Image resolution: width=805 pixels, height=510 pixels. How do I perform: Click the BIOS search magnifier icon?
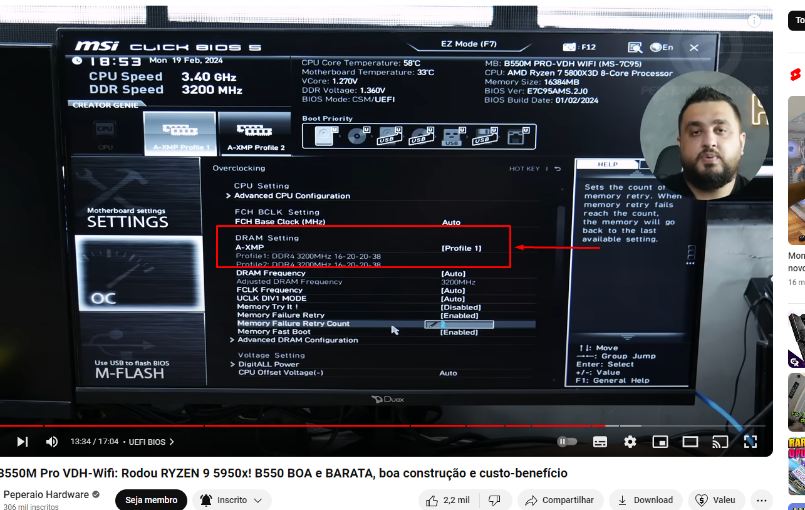point(635,47)
